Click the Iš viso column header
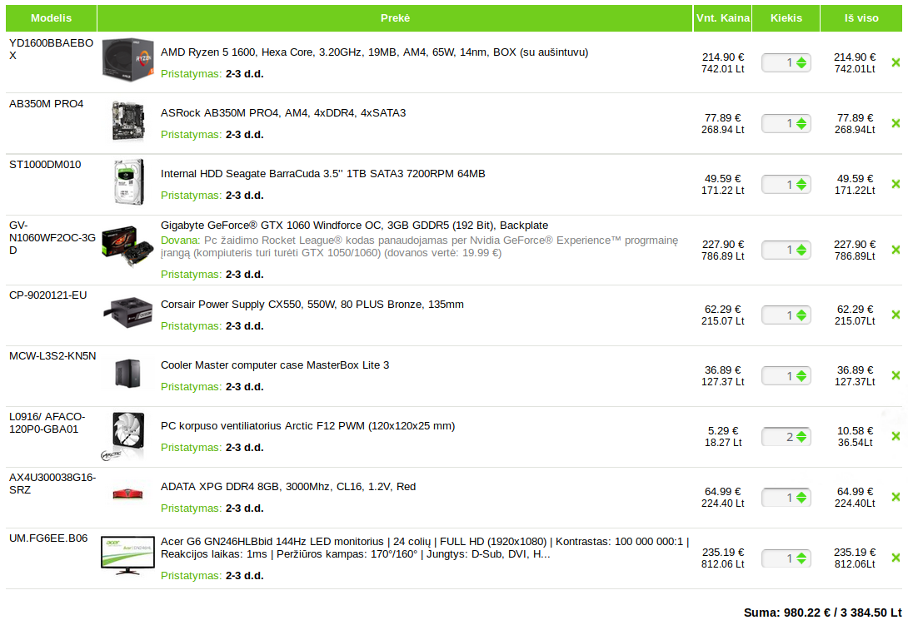 click(861, 18)
